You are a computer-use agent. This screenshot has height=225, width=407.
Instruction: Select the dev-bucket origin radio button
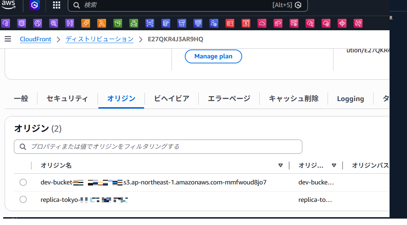23,182
